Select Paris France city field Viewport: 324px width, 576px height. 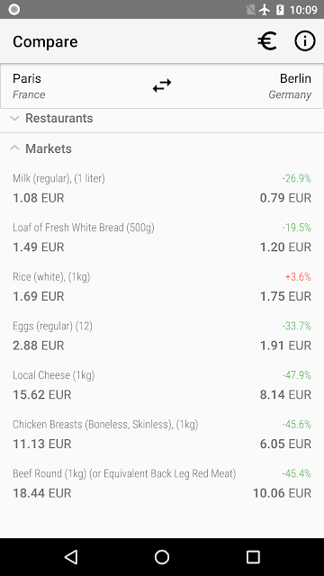click(29, 86)
